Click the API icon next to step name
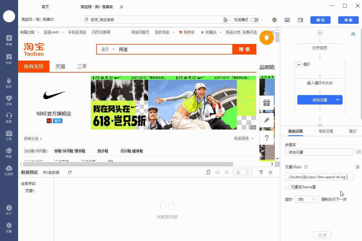Screen dimensions: 362x241 pos(358,152)
